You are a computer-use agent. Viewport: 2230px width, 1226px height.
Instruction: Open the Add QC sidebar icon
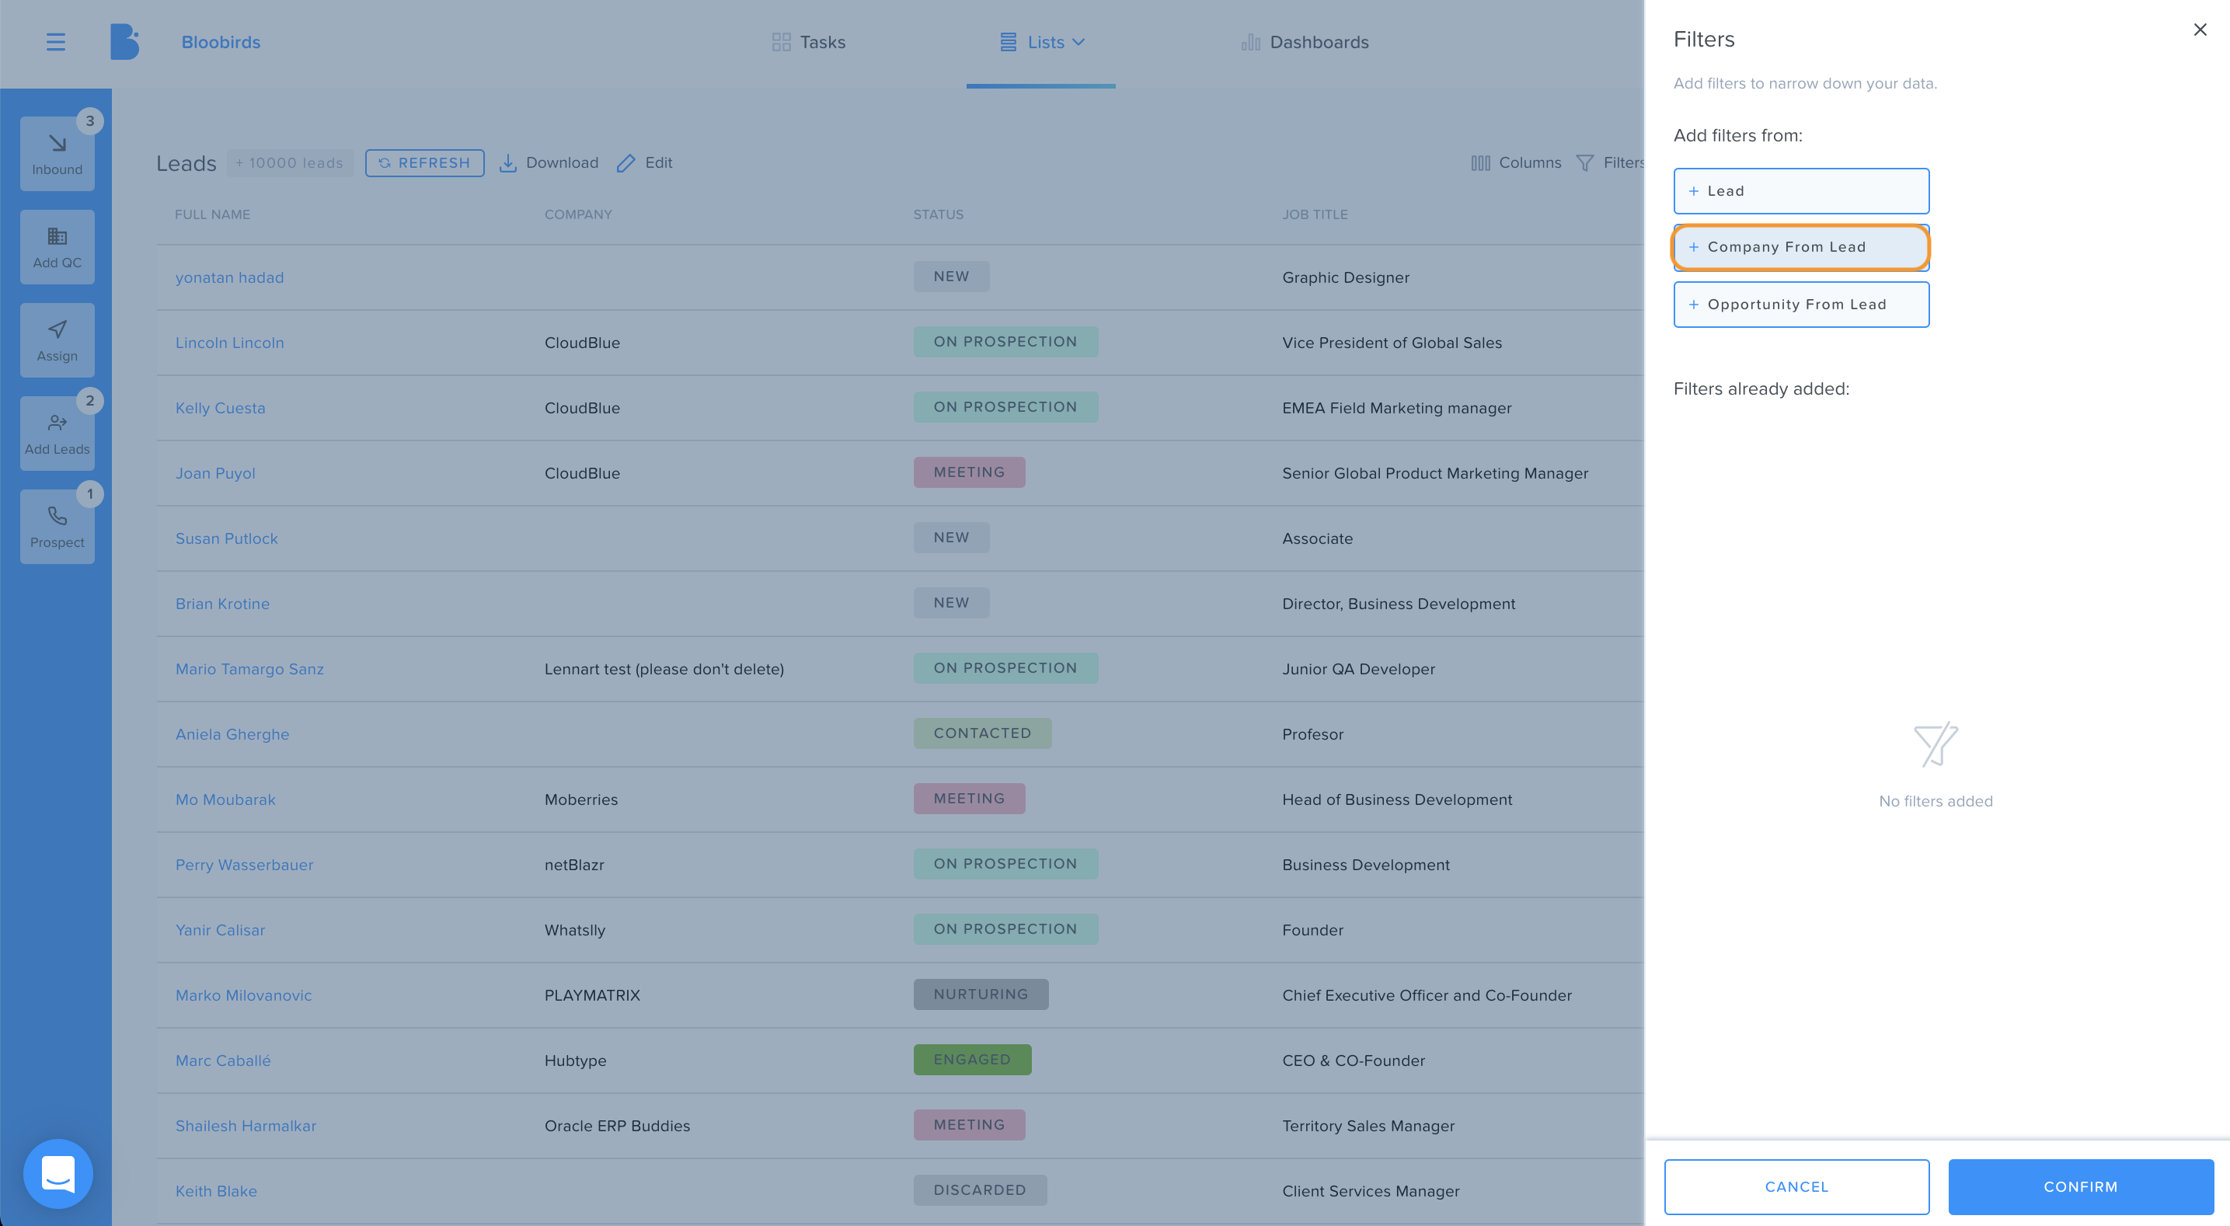click(x=57, y=247)
